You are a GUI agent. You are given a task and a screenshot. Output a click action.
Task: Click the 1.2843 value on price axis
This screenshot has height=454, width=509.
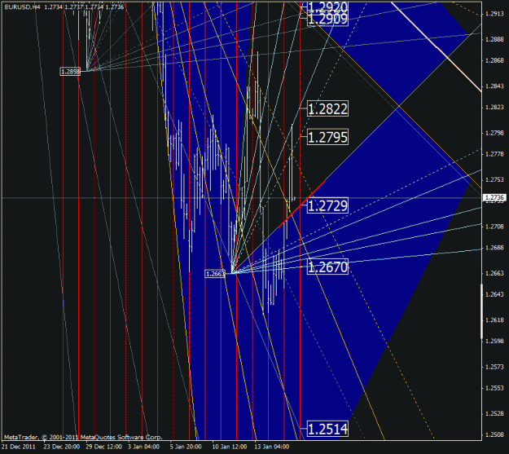coord(494,86)
